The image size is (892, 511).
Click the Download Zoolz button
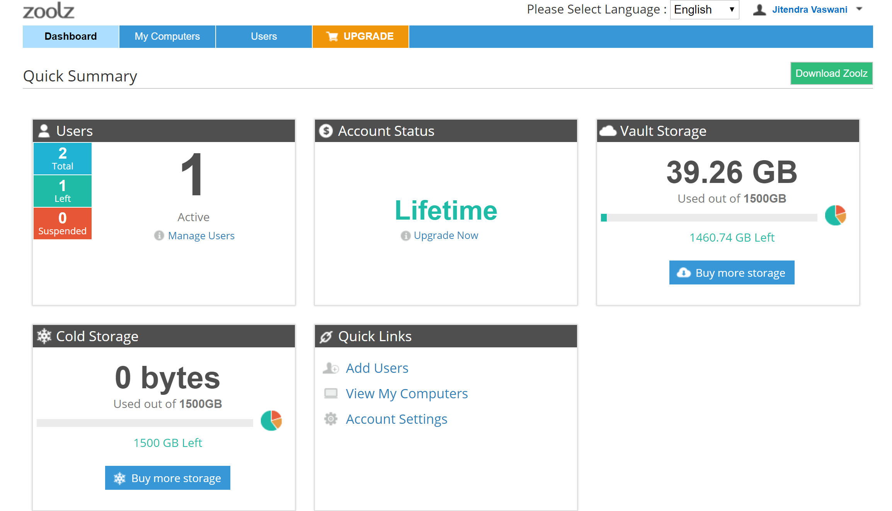click(831, 73)
